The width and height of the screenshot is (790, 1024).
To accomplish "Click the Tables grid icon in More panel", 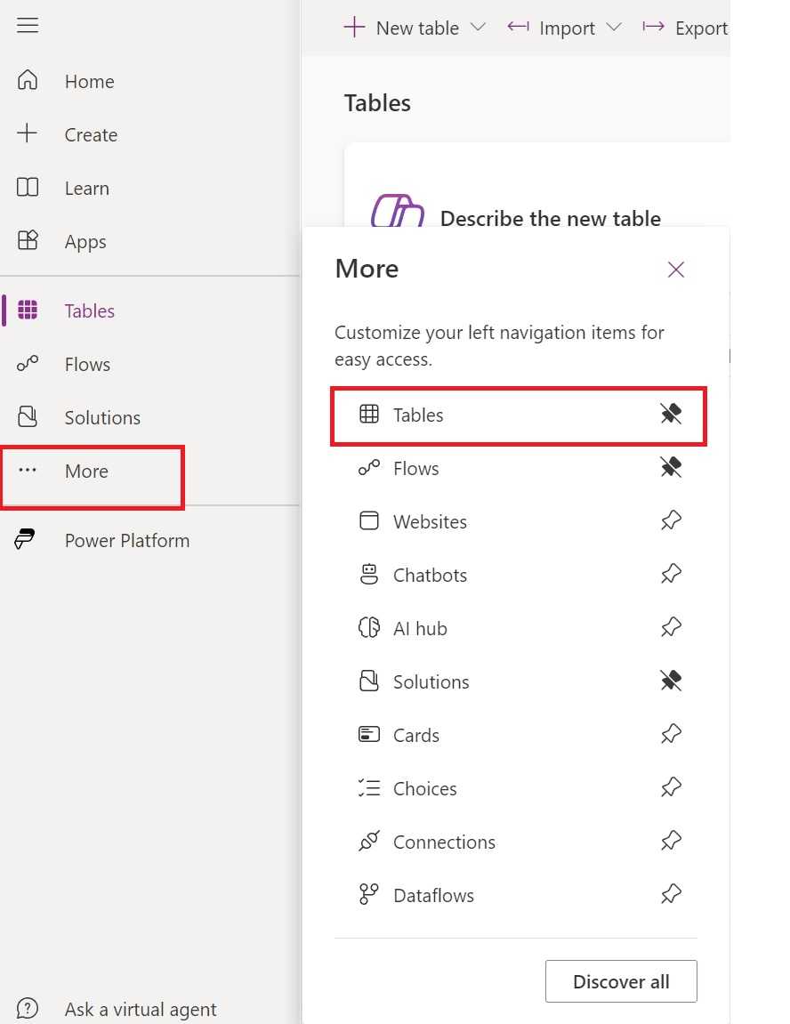I will (369, 414).
